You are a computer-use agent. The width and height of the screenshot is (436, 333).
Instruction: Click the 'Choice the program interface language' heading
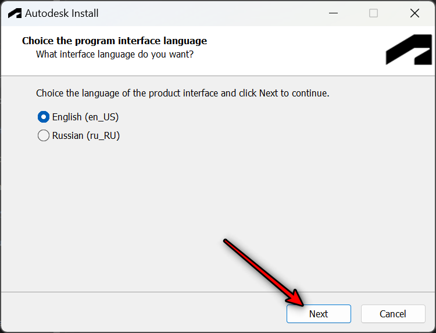pyautogui.click(x=115, y=41)
